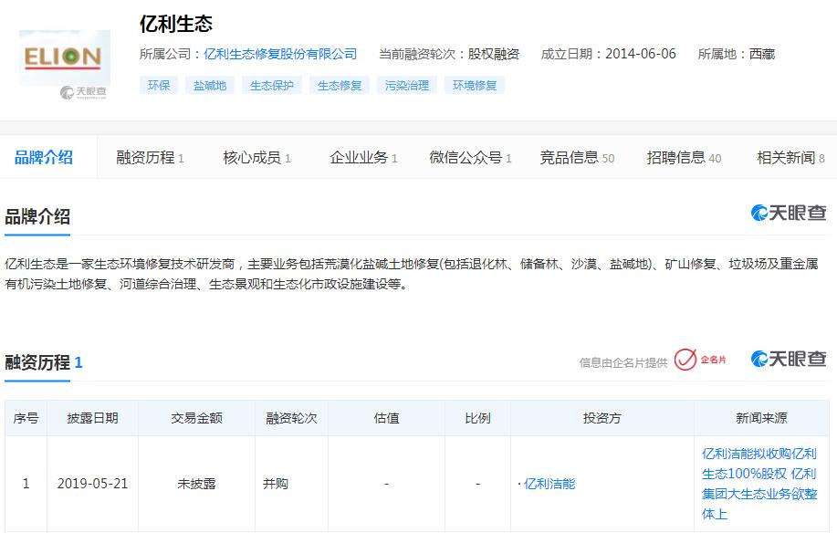
Task: Switch to the 融资历程 tab
Action: point(150,158)
